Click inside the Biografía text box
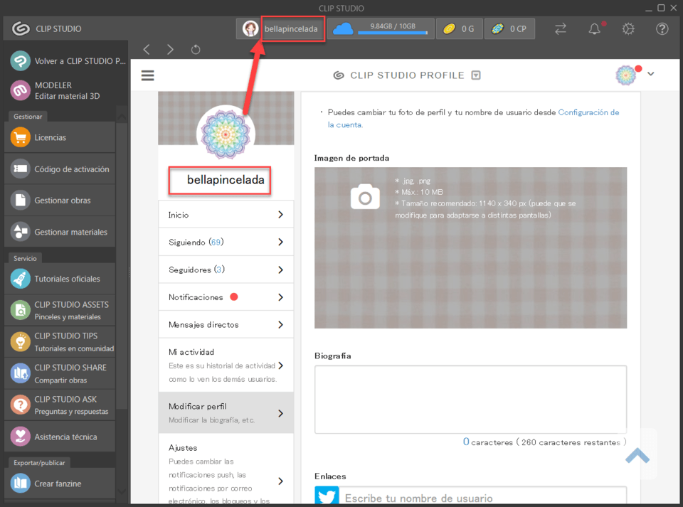 (x=470, y=399)
